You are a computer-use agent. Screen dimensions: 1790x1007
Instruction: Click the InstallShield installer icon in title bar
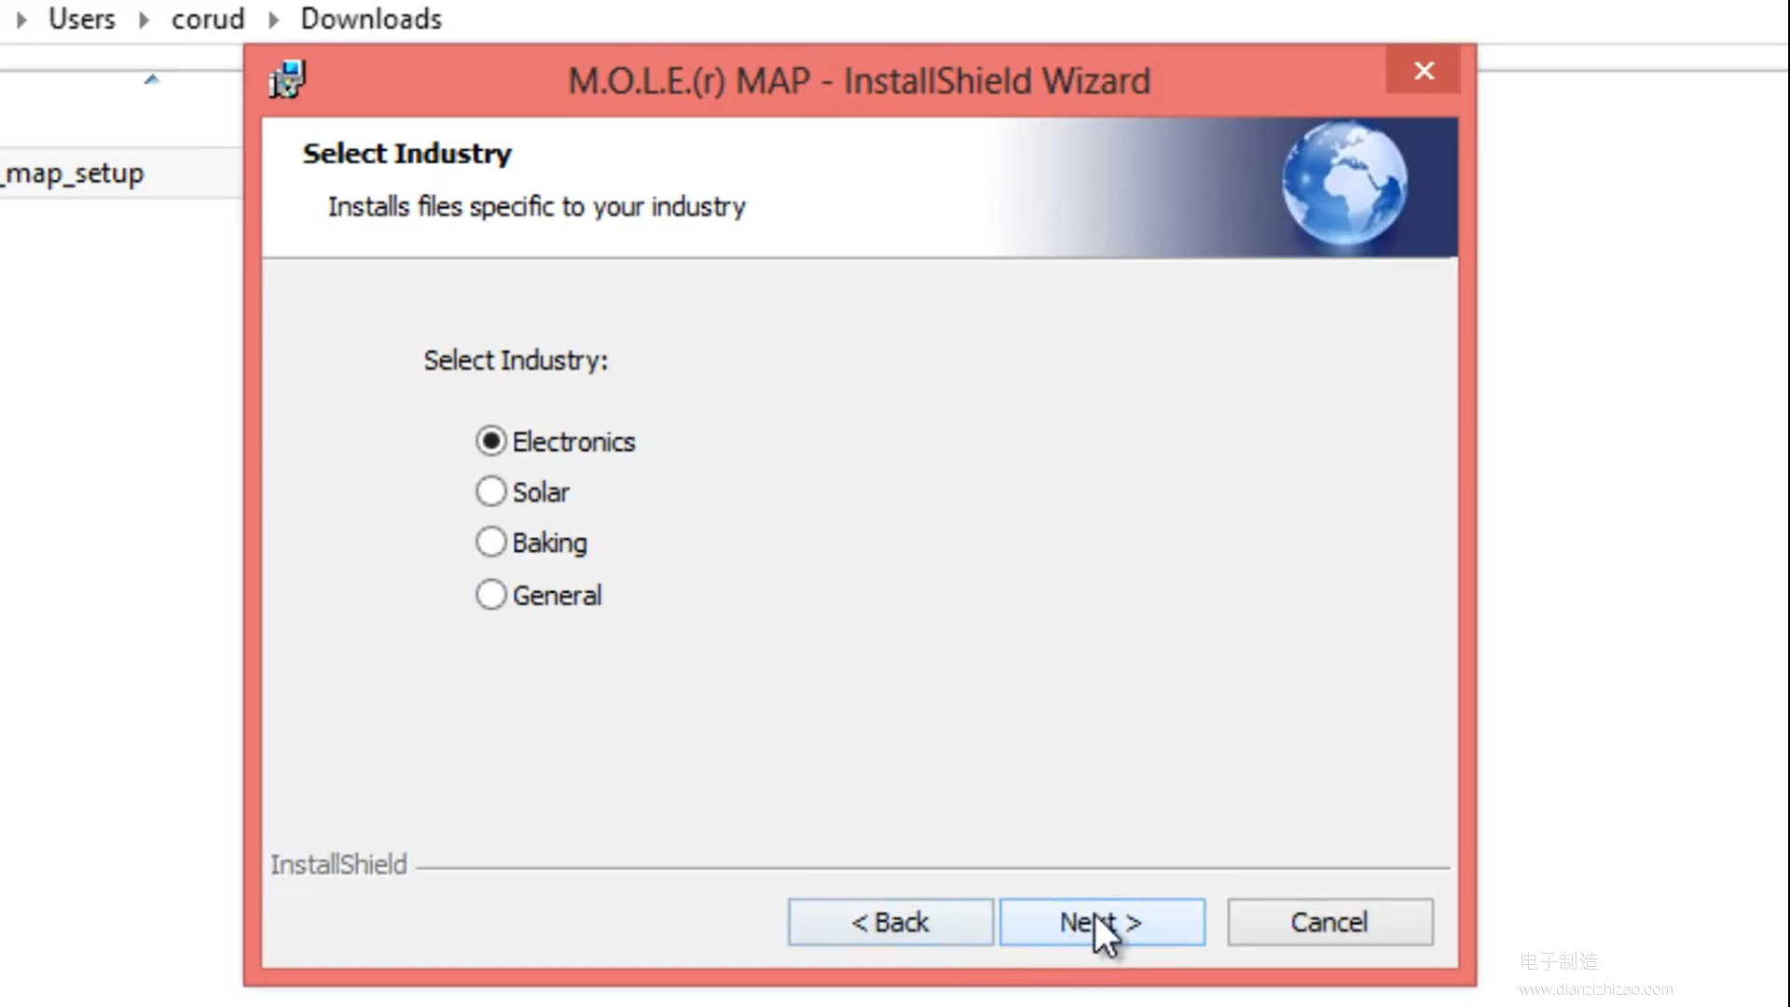point(287,80)
